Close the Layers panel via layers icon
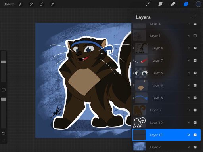203x152 pixels. pyautogui.click(x=186, y=4)
